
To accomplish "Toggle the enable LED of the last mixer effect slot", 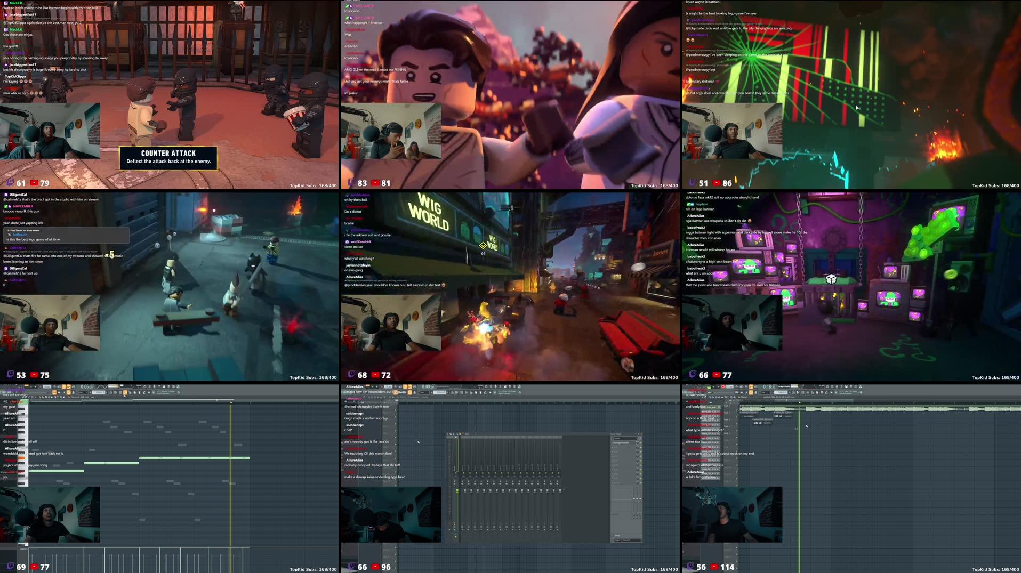I will (641, 483).
